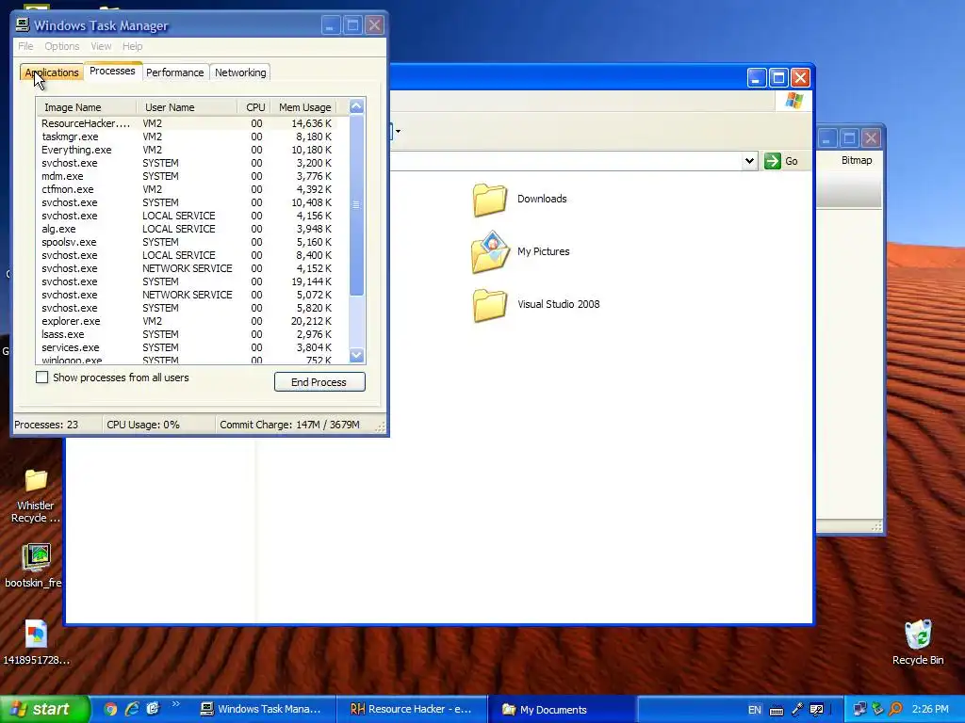Image resolution: width=965 pixels, height=723 pixels.
Task: Select the alg.exe process
Action: coord(188,229)
